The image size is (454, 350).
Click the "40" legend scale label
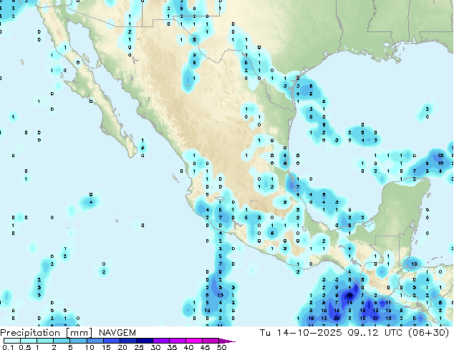click(x=188, y=347)
